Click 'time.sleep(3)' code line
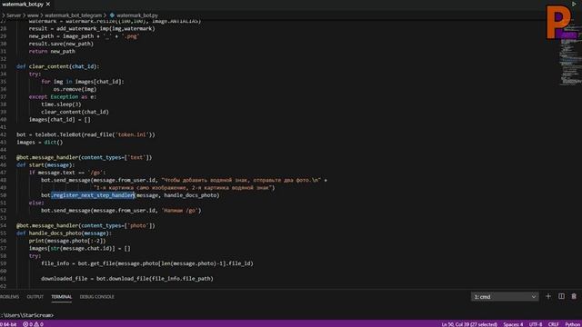Viewport: 582px width, 327px height. coord(61,104)
